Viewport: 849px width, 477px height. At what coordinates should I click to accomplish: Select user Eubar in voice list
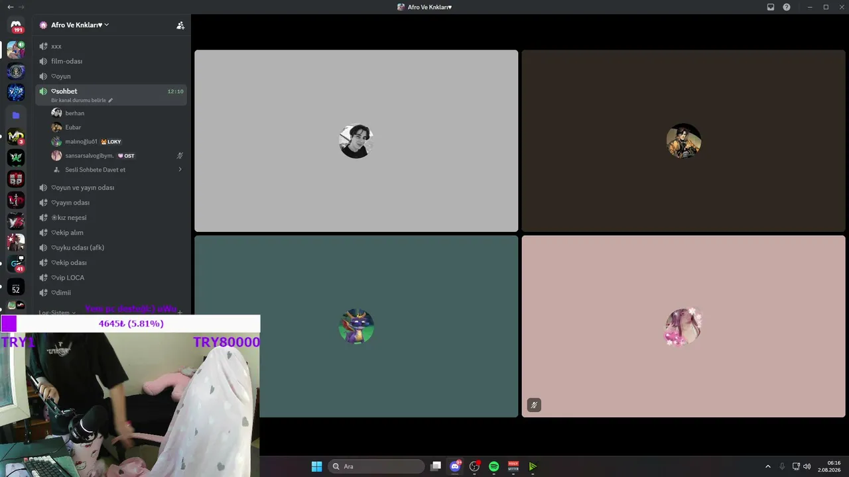[x=118, y=127]
